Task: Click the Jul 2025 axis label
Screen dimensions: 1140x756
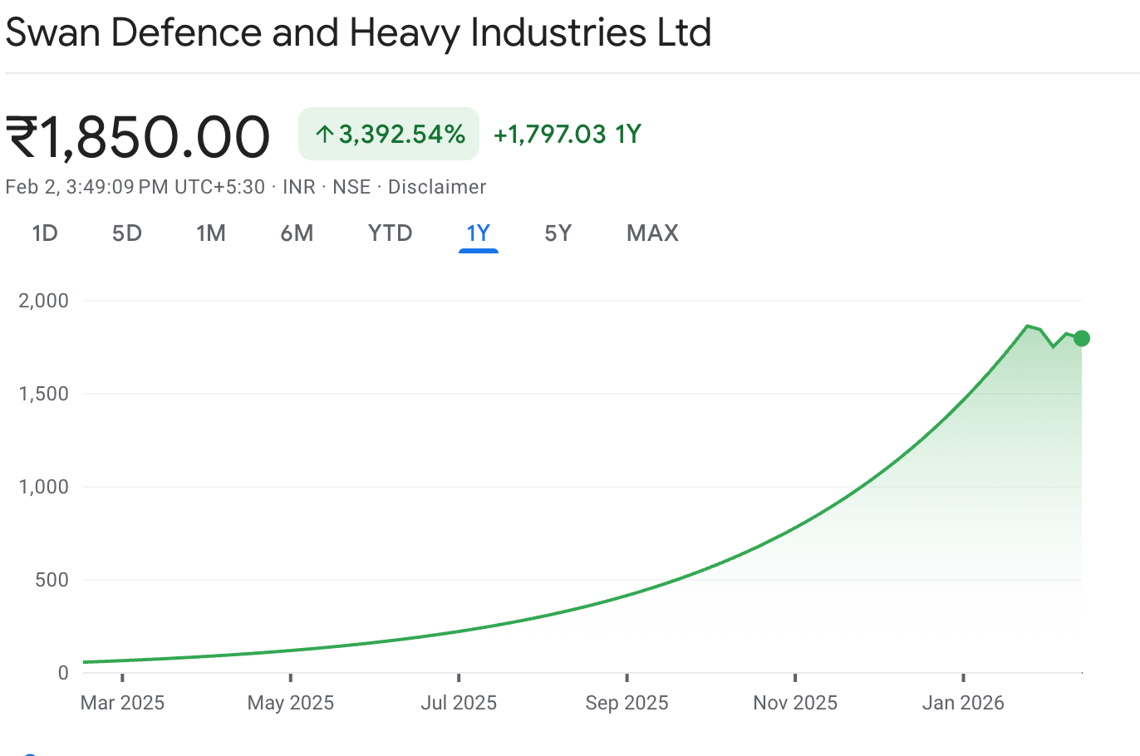Action: point(459,703)
